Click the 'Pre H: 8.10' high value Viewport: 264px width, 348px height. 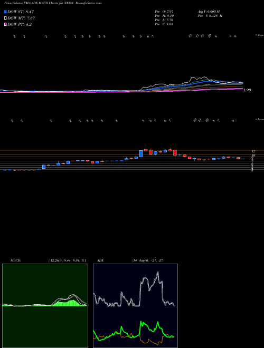click(164, 16)
